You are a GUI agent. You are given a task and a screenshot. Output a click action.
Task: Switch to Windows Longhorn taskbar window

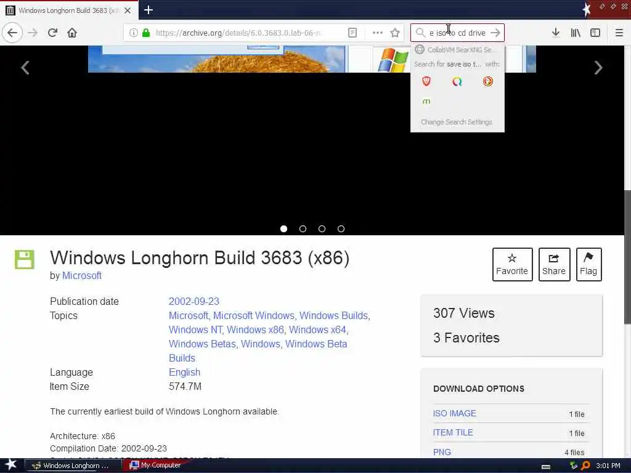pos(73,466)
